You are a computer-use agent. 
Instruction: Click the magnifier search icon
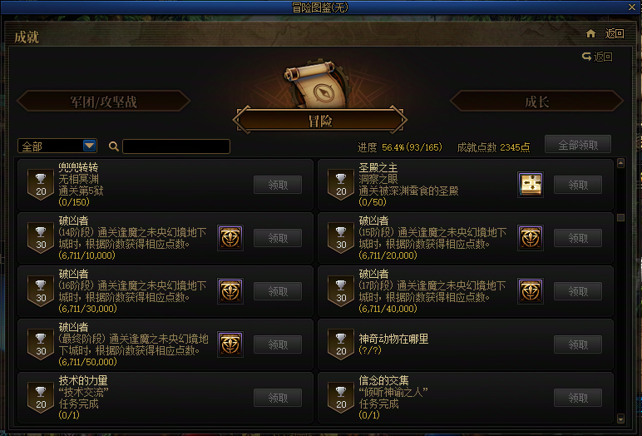pos(114,146)
